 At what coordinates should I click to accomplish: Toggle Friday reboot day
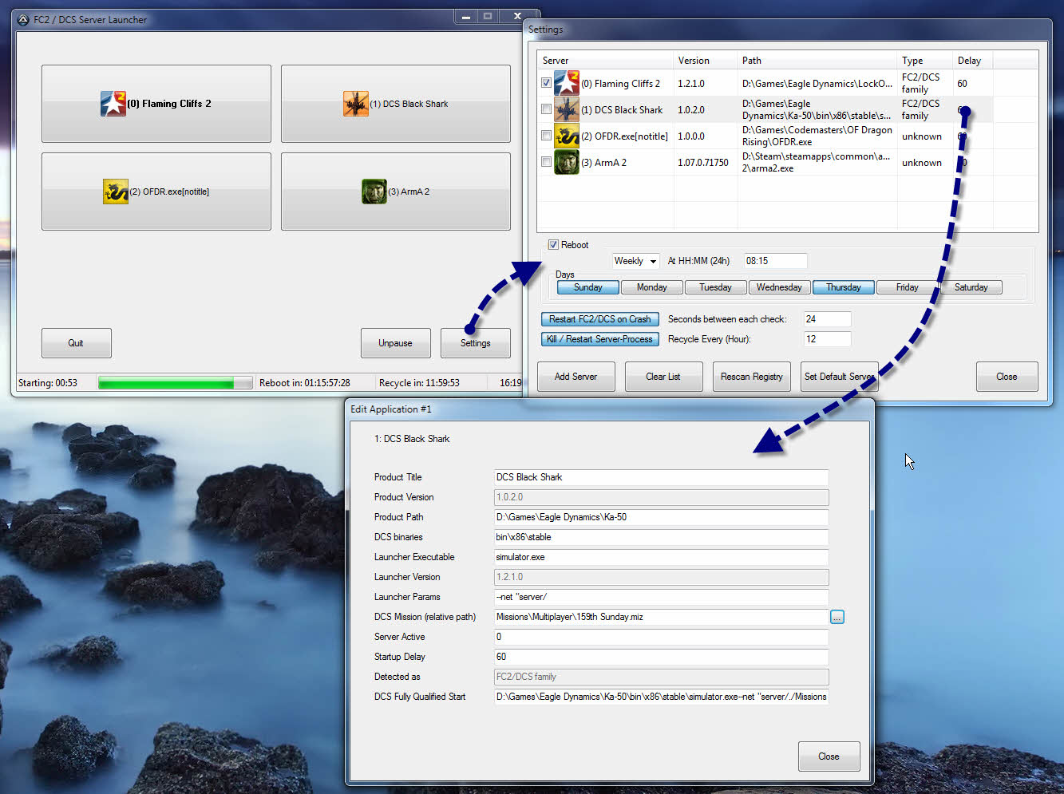[908, 287]
